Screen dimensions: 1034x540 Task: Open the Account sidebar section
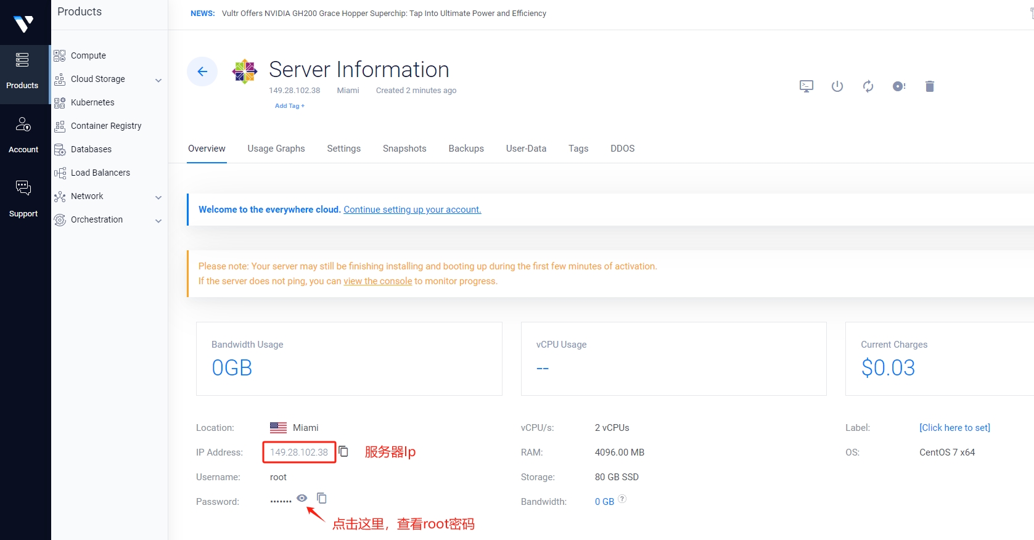tap(23, 136)
